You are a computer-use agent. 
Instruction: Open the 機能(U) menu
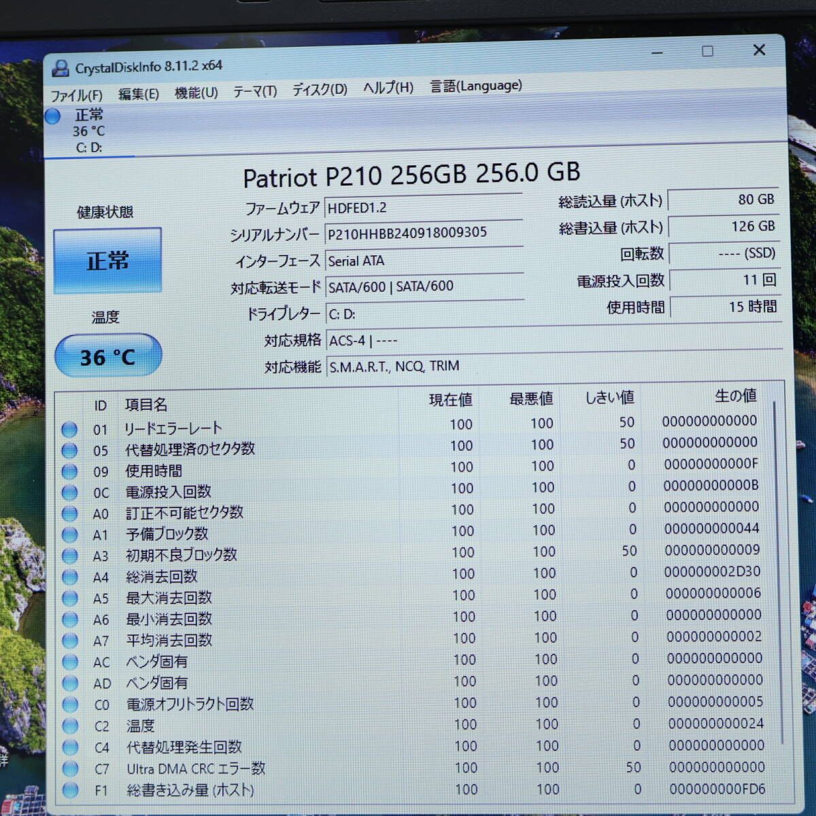[196, 92]
